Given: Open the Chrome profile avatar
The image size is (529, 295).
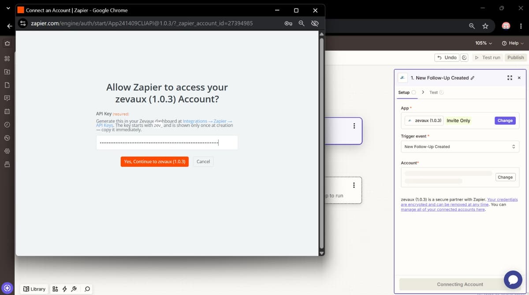Looking at the screenshot, I should (507, 26).
